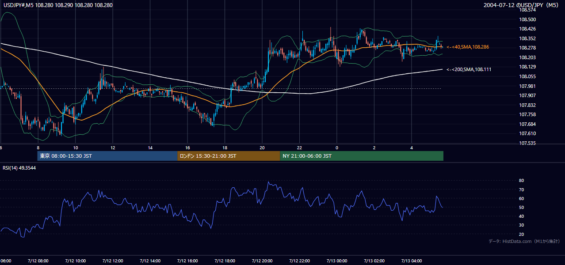Click the 108.278 price axis label
Screen dimensions: 565x265
coord(527,48)
